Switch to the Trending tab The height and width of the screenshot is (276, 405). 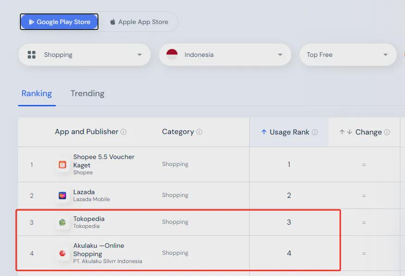(87, 93)
